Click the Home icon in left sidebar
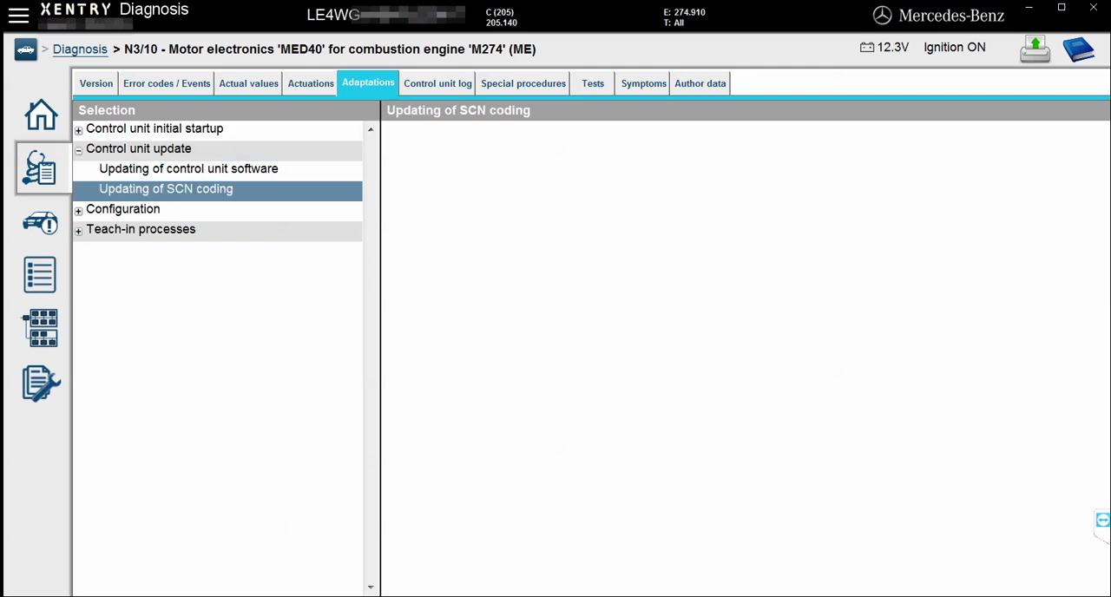 (x=40, y=114)
